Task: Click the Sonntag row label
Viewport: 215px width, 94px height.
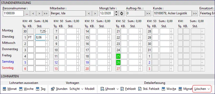Action: [8, 68]
